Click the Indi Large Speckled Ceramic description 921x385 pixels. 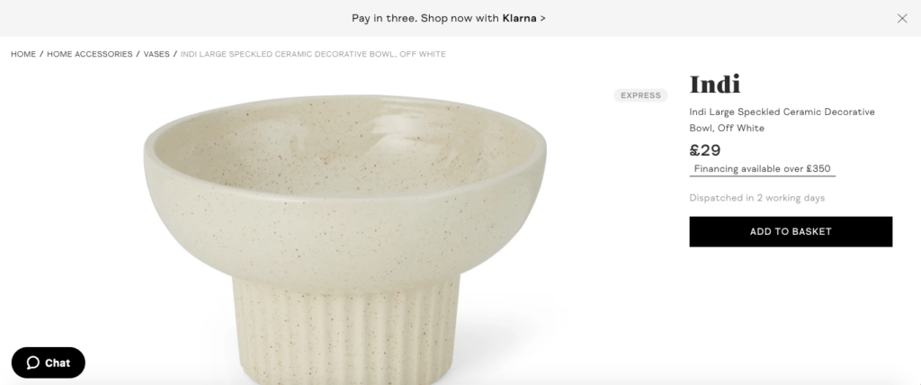pos(782,120)
